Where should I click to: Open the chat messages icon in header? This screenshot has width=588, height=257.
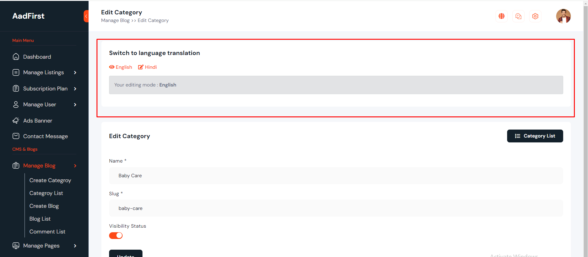click(x=518, y=16)
